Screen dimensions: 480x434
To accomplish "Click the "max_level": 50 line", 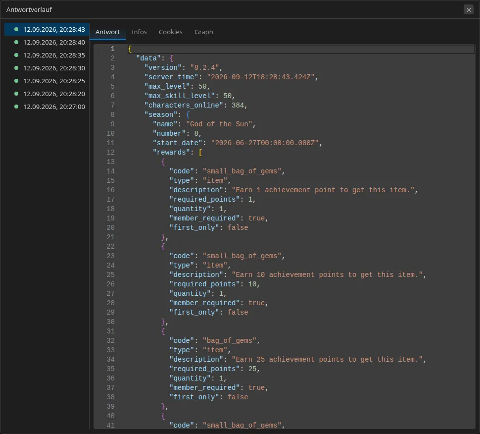I will [177, 86].
